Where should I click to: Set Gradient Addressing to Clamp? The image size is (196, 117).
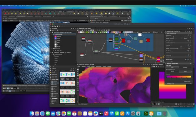point(185,72)
